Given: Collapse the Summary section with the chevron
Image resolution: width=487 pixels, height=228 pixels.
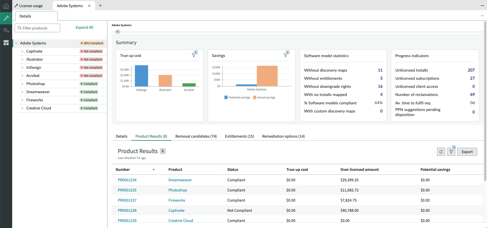Looking at the screenshot, I should (118, 32).
